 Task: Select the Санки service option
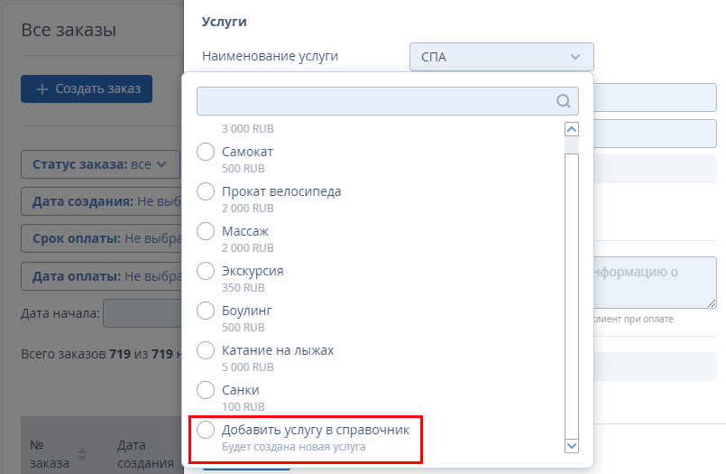206,390
